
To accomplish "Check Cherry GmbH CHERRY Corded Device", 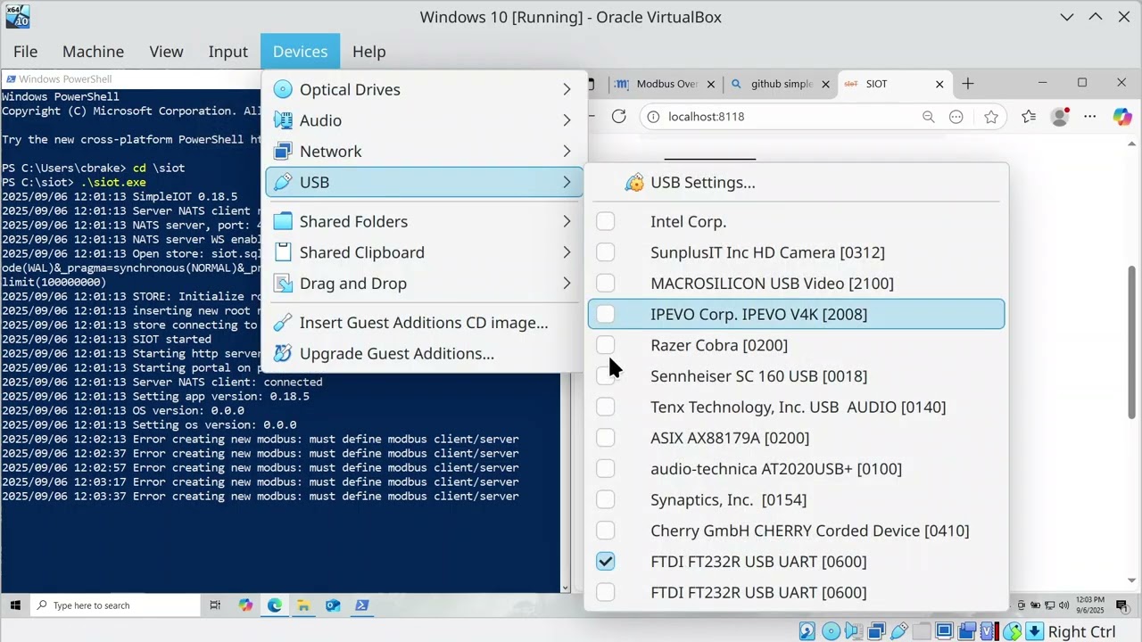I will point(606,531).
